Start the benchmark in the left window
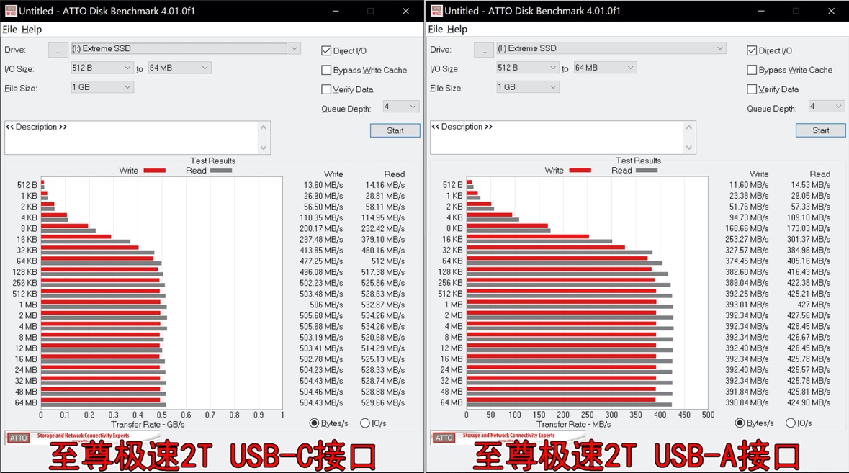The height and width of the screenshot is (473, 849). coord(395,130)
